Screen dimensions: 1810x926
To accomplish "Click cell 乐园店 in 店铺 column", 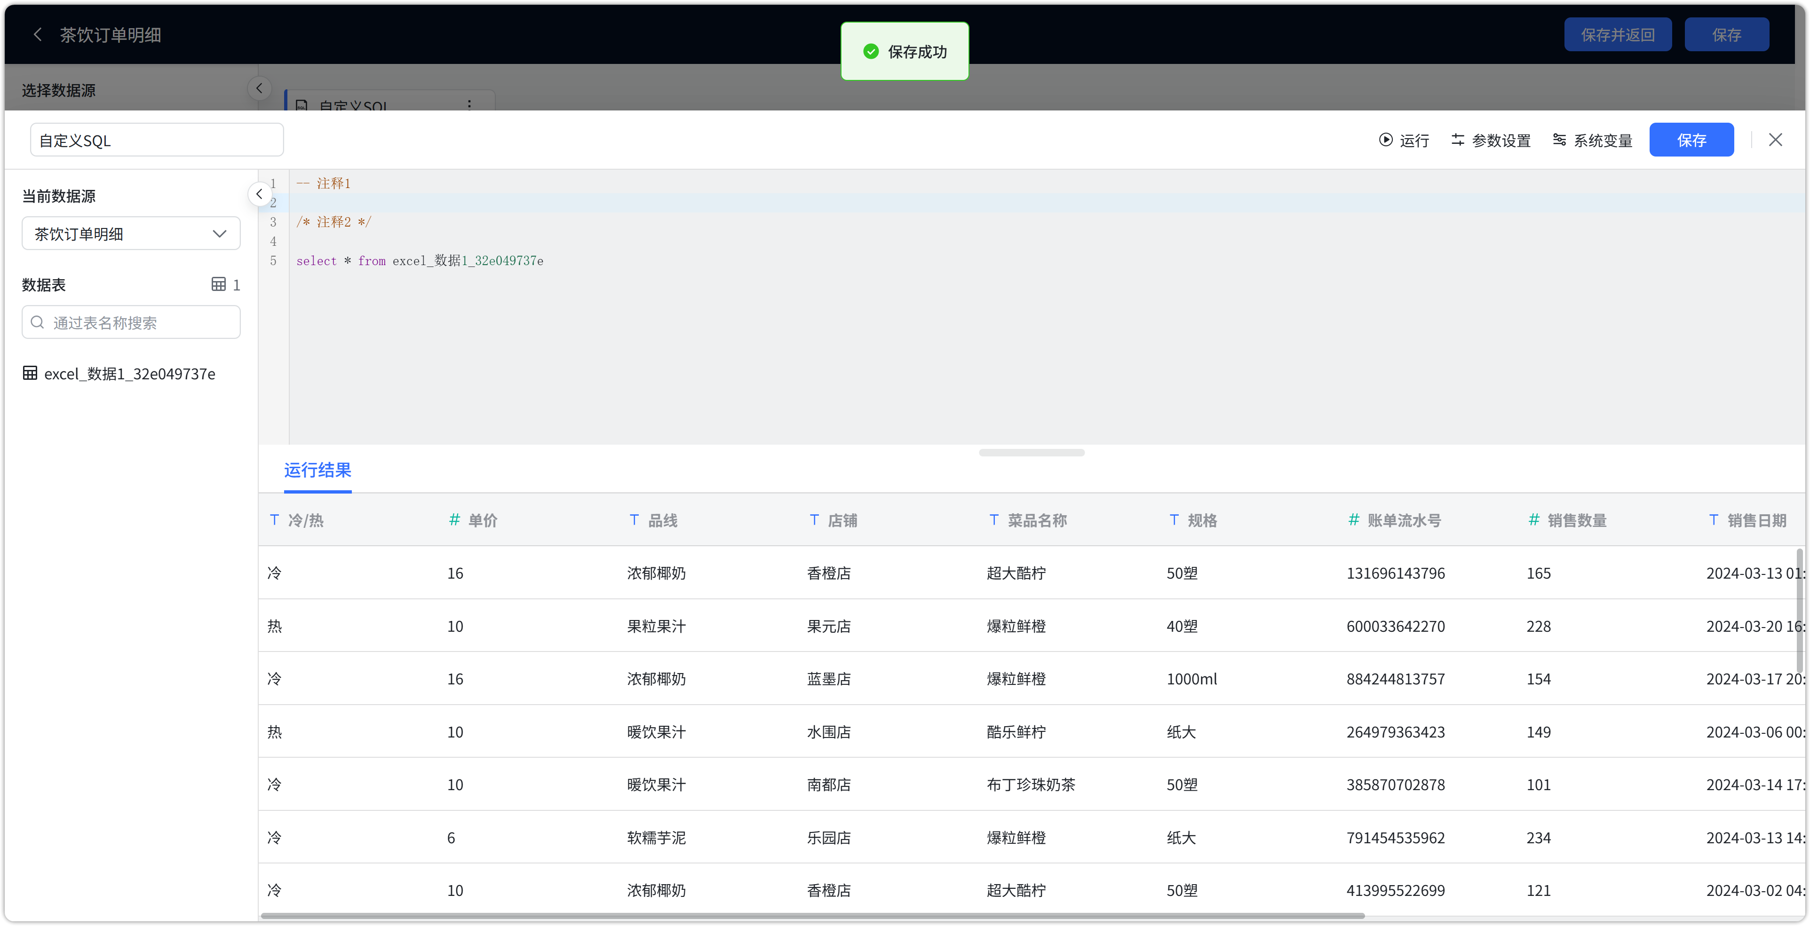I will [828, 838].
